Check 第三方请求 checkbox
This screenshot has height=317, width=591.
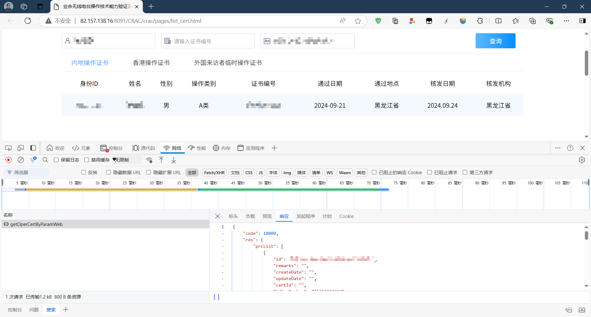pyautogui.click(x=465, y=172)
